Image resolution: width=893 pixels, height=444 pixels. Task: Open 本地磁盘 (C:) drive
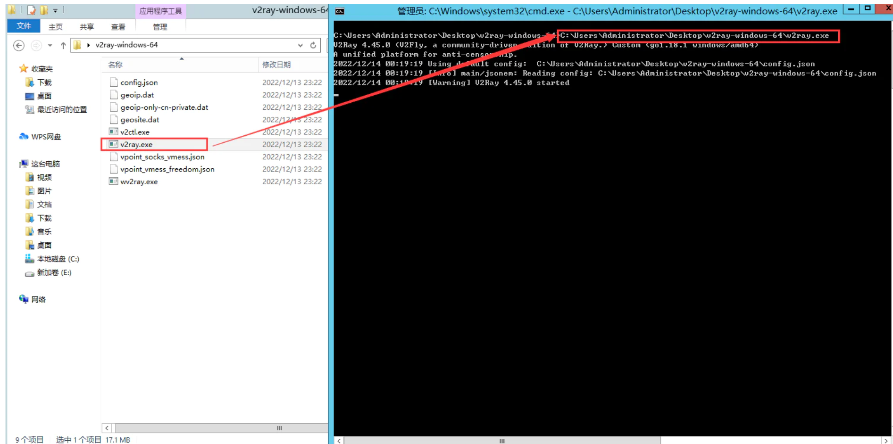58,259
